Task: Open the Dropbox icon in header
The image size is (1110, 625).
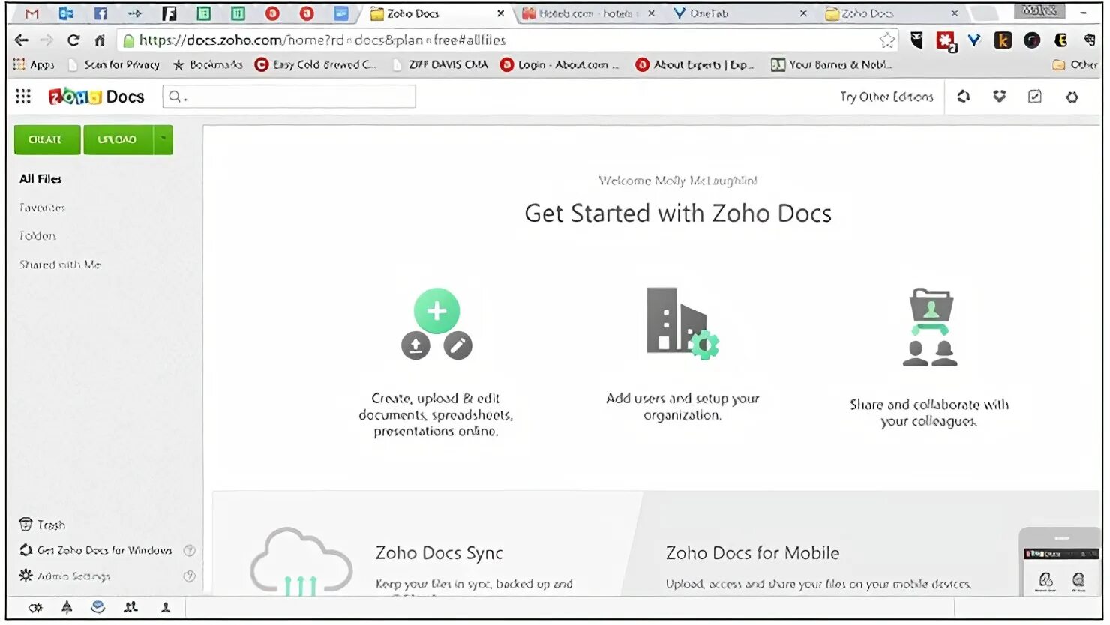Action: pos(999,97)
